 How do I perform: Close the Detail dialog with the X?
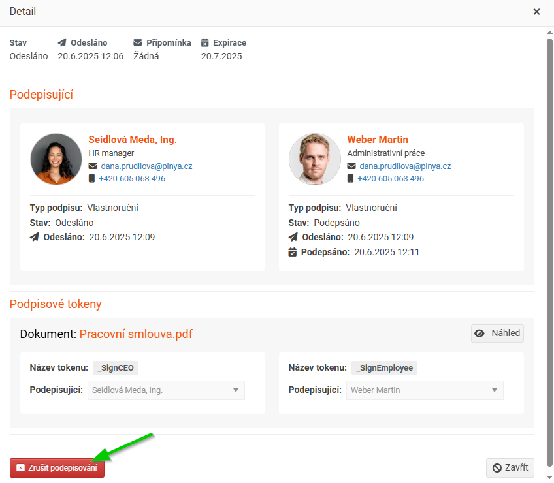[536, 12]
